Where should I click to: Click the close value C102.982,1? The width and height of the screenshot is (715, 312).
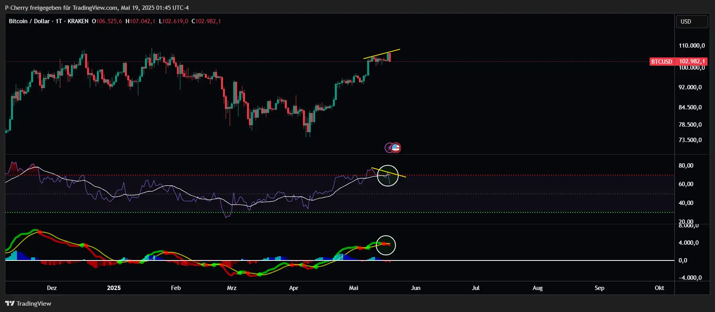click(x=206, y=21)
